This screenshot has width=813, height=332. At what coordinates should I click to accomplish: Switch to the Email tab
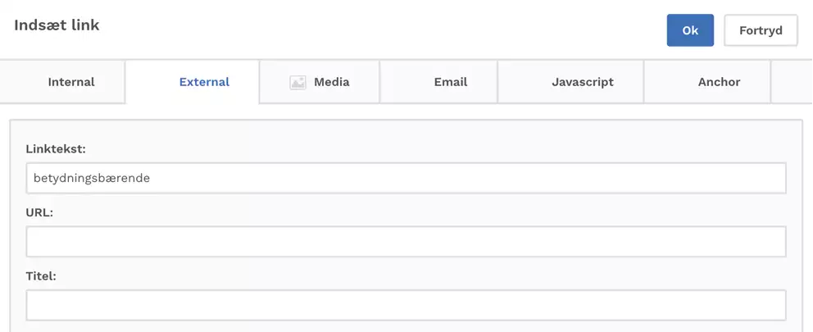pyautogui.click(x=450, y=82)
